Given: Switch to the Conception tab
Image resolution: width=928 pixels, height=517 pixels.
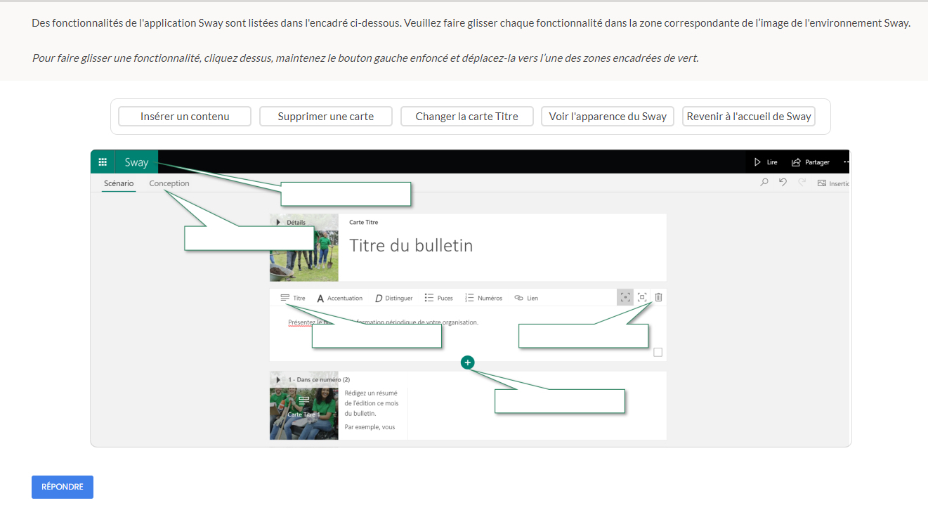Looking at the screenshot, I should [x=169, y=183].
